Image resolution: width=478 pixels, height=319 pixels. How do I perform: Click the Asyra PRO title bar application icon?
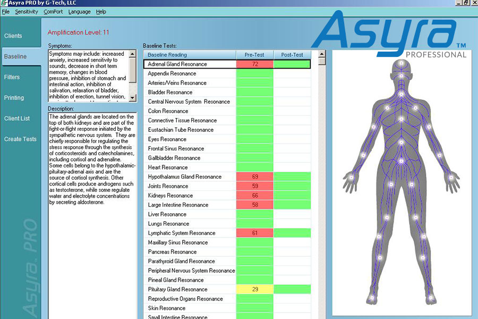tap(4, 3)
